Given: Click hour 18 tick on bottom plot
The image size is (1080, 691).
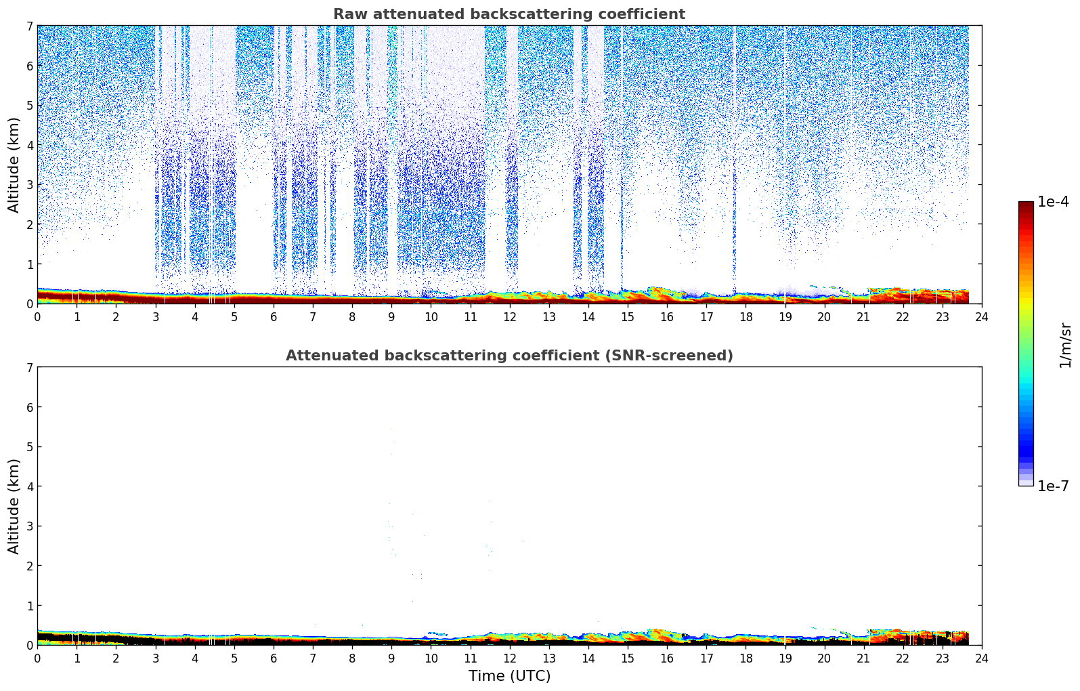Looking at the screenshot, I should coord(746,658).
